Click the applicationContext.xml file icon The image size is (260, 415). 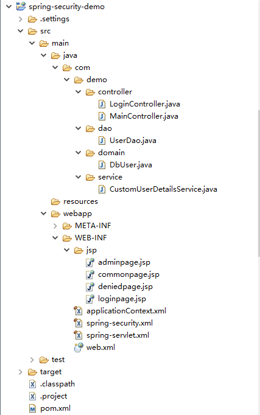click(79, 311)
